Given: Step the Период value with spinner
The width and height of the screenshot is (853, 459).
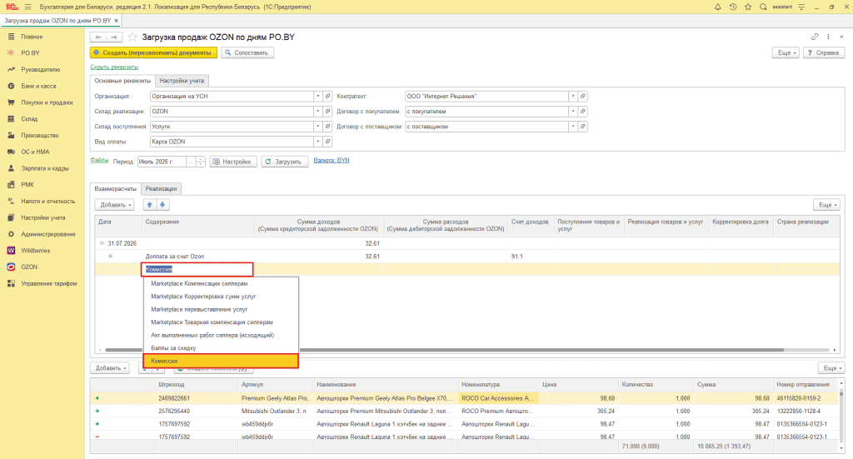Looking at the screenshot, I should (x=200, y=162).
